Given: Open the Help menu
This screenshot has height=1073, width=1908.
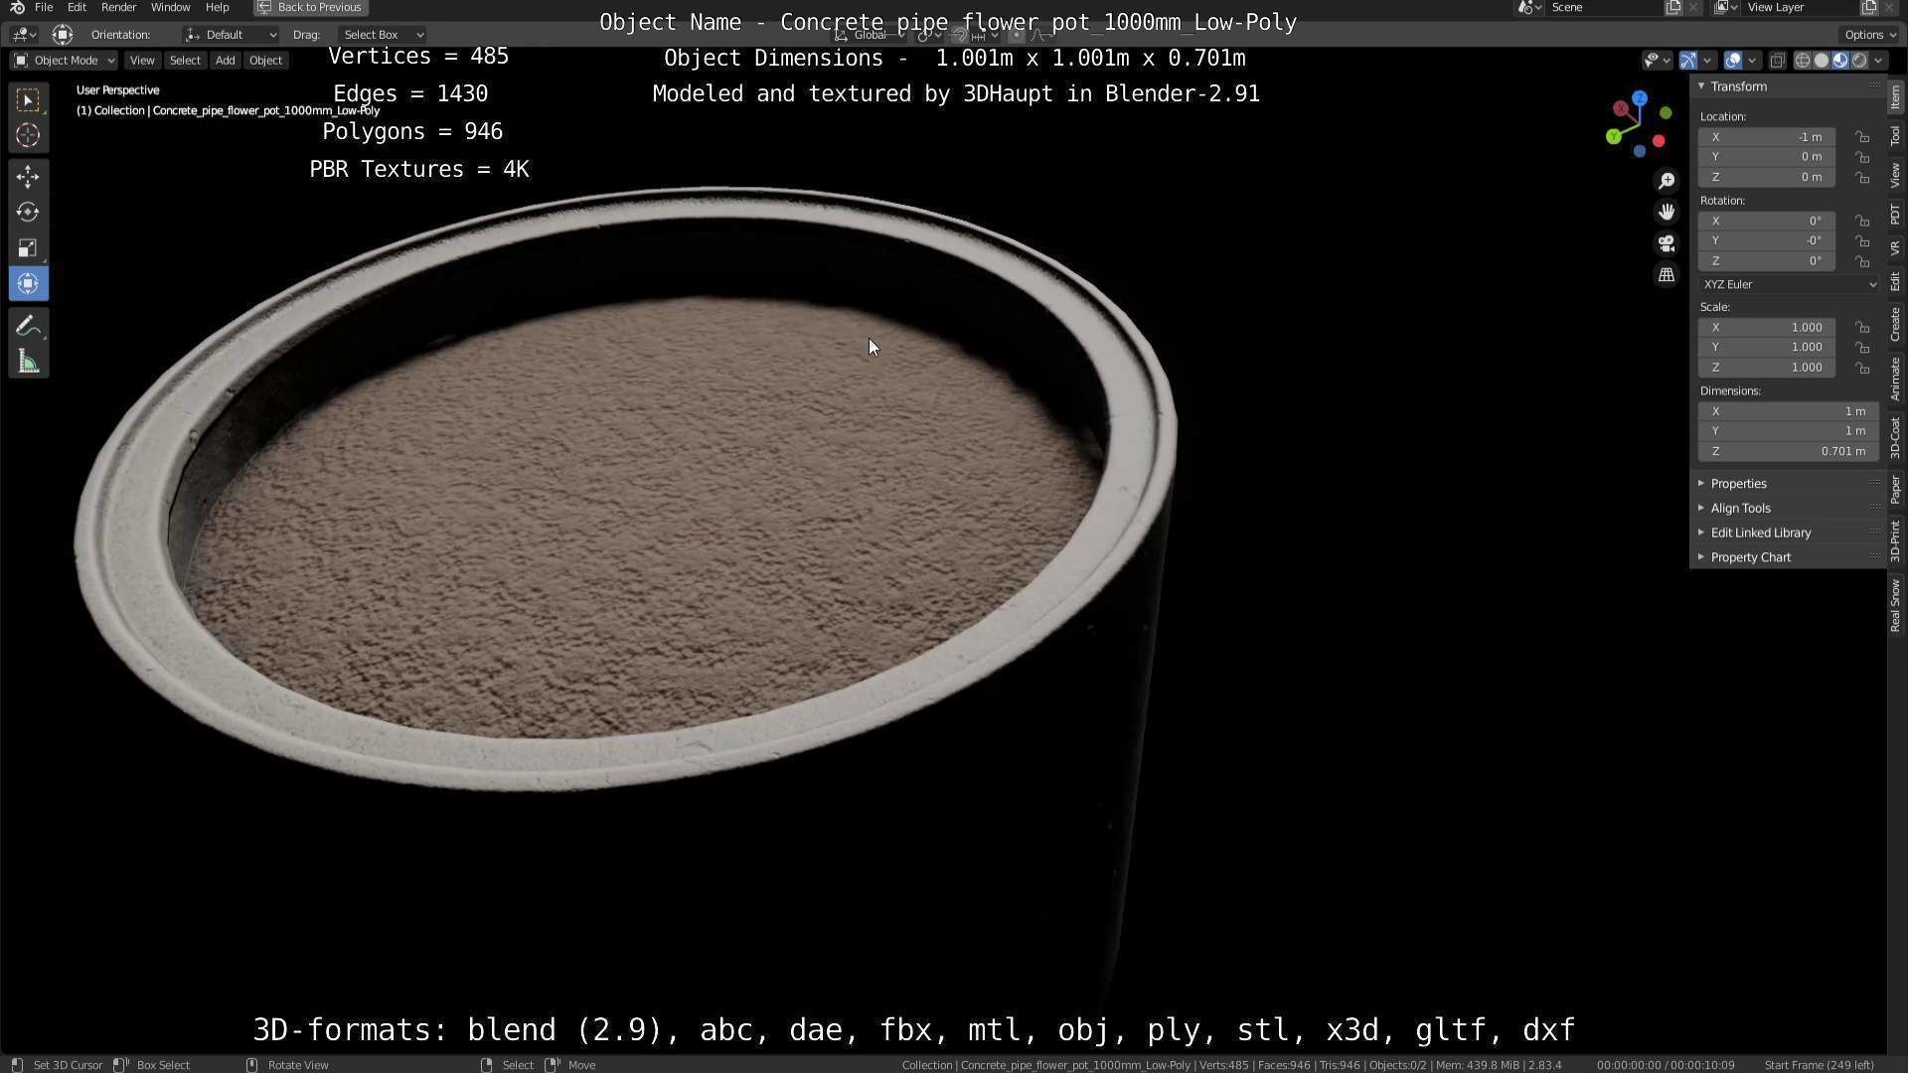Looking at the screenshot, I should click(217, 7).
